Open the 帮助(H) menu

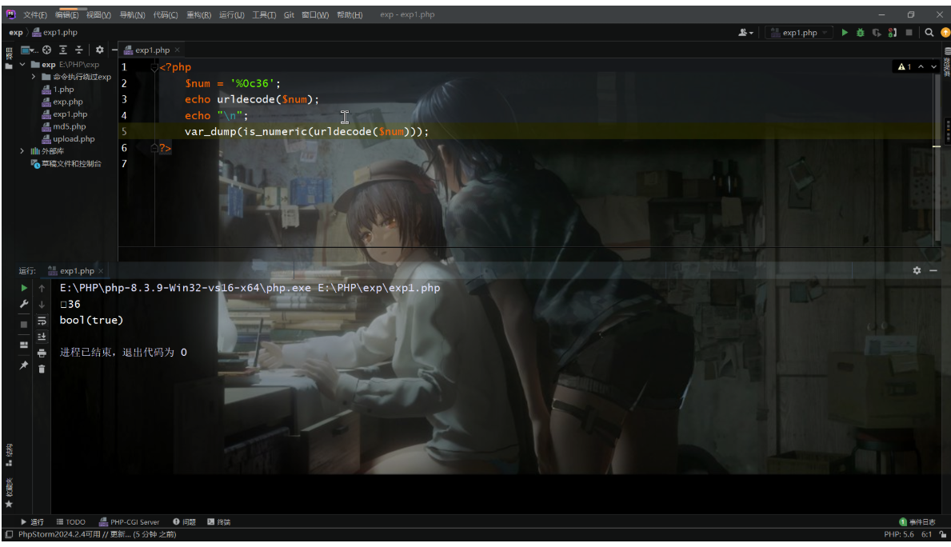350,14
